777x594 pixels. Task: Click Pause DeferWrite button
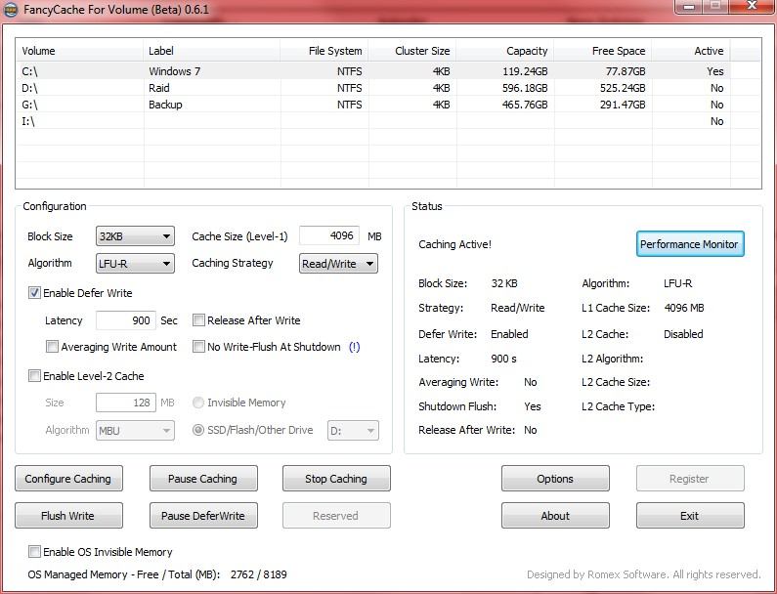[203, 516]
